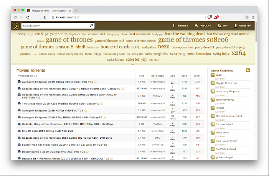269x176 pixels.
Task: Open Godzilla 720p HC HDRip 1GB MkvCage torrent
Action: [68, 124]
